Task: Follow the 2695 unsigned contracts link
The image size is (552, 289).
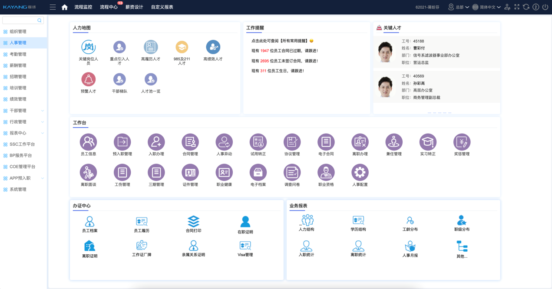Action: (x=264, y=61)
